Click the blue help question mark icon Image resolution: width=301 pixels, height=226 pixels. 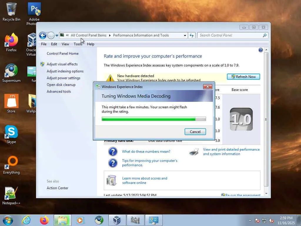pyautogui.click(x=260, y=50)
